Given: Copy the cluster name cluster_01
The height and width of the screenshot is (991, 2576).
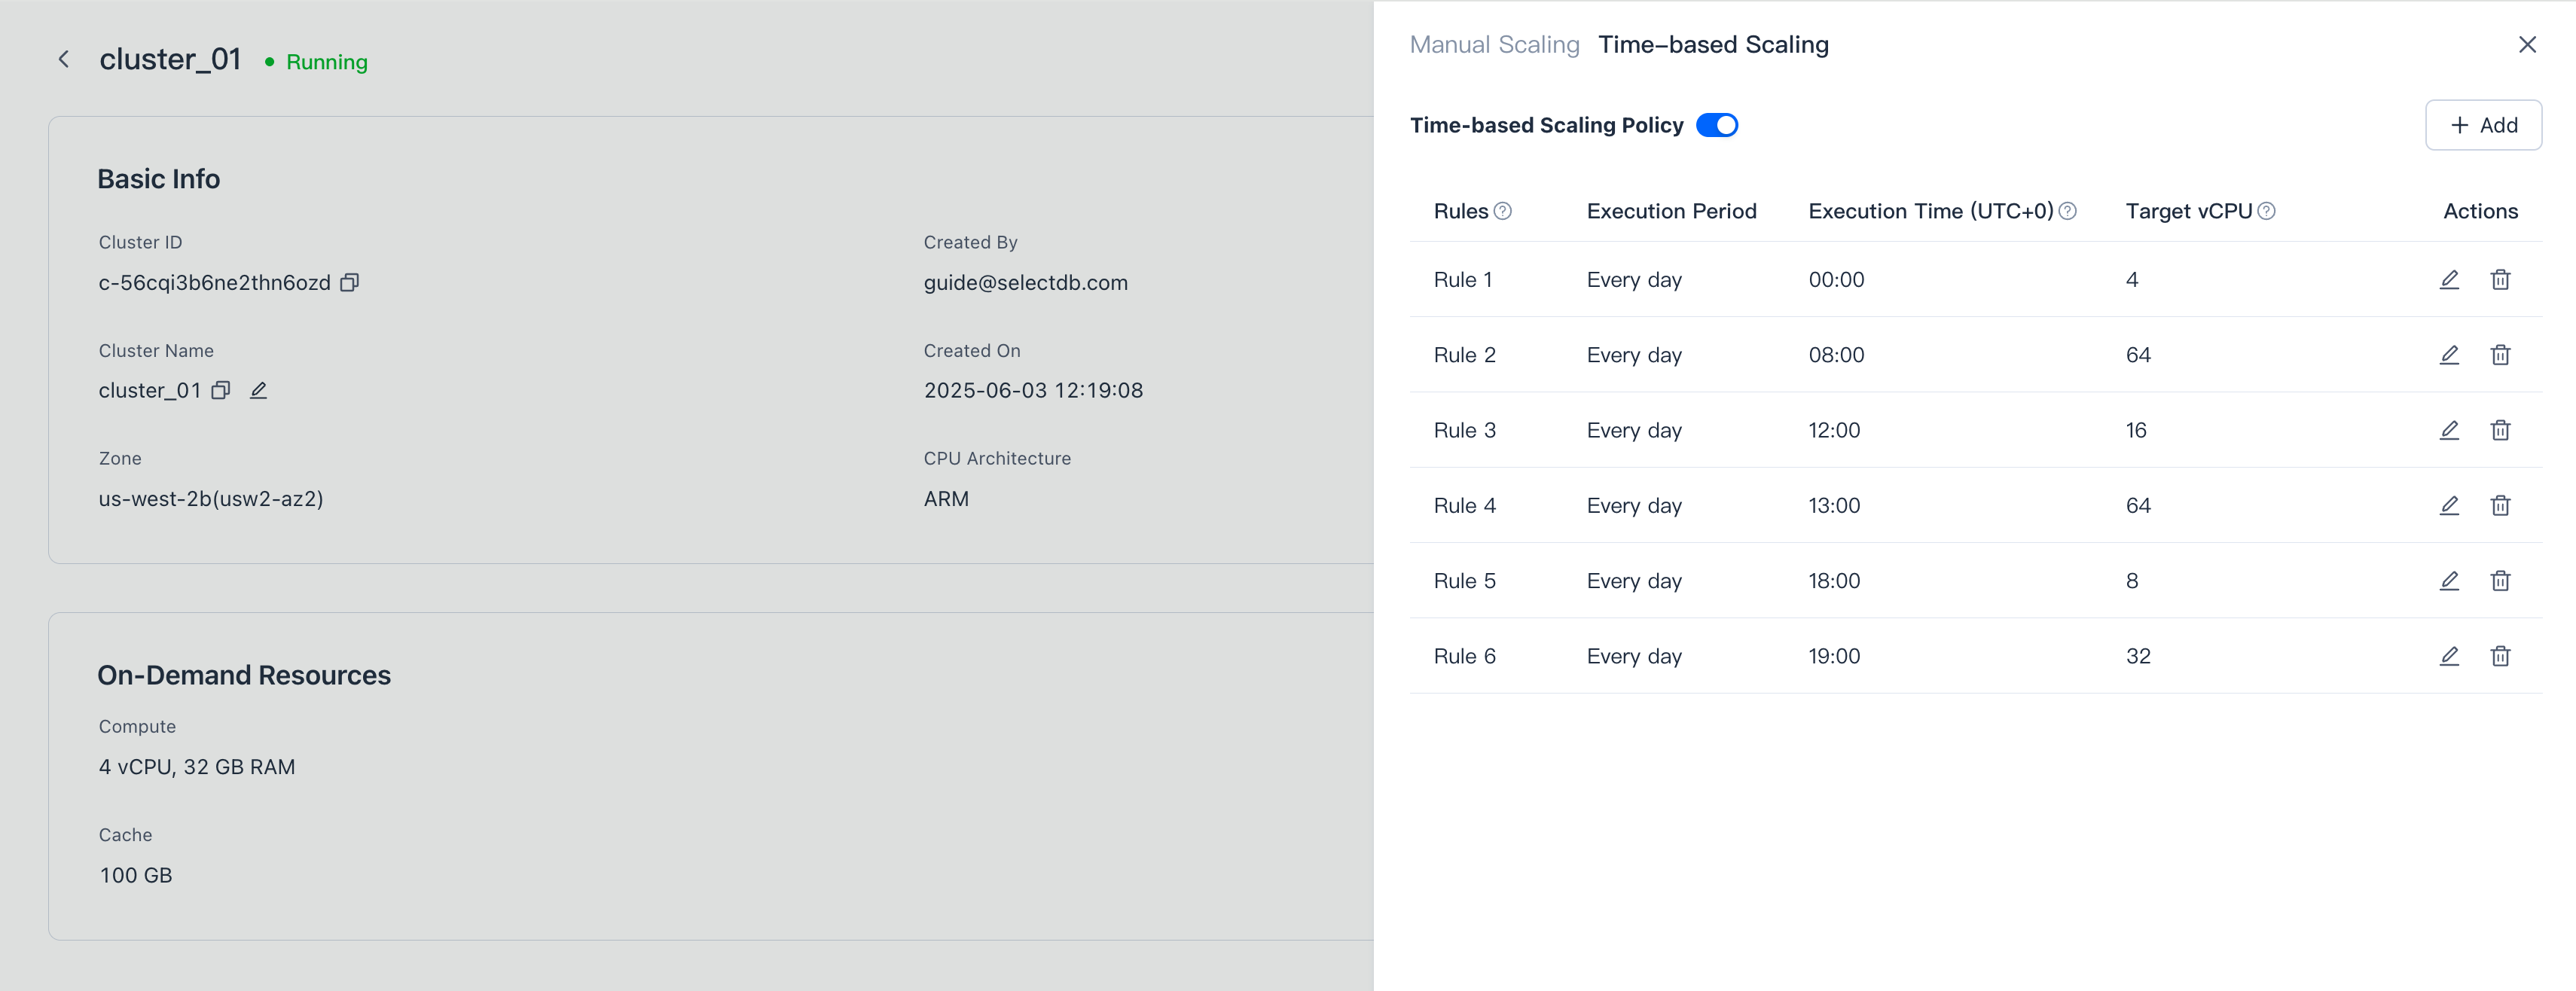Looking at the screenshot, I should (221, 390).
